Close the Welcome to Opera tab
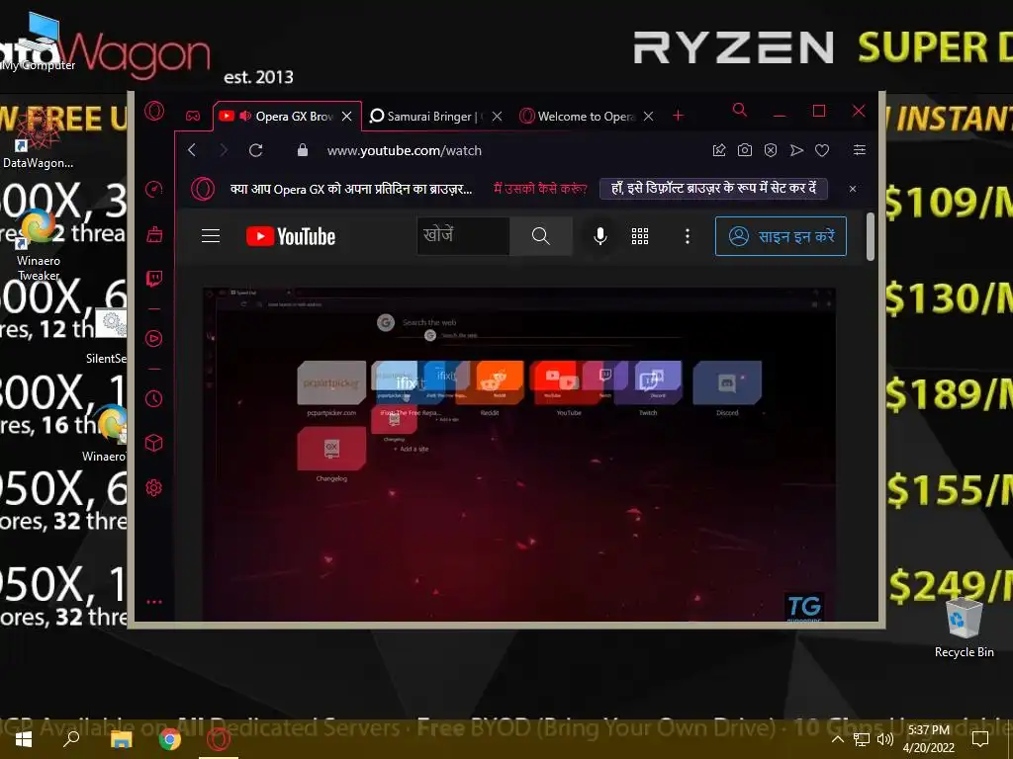 click(x=649, y=117)
